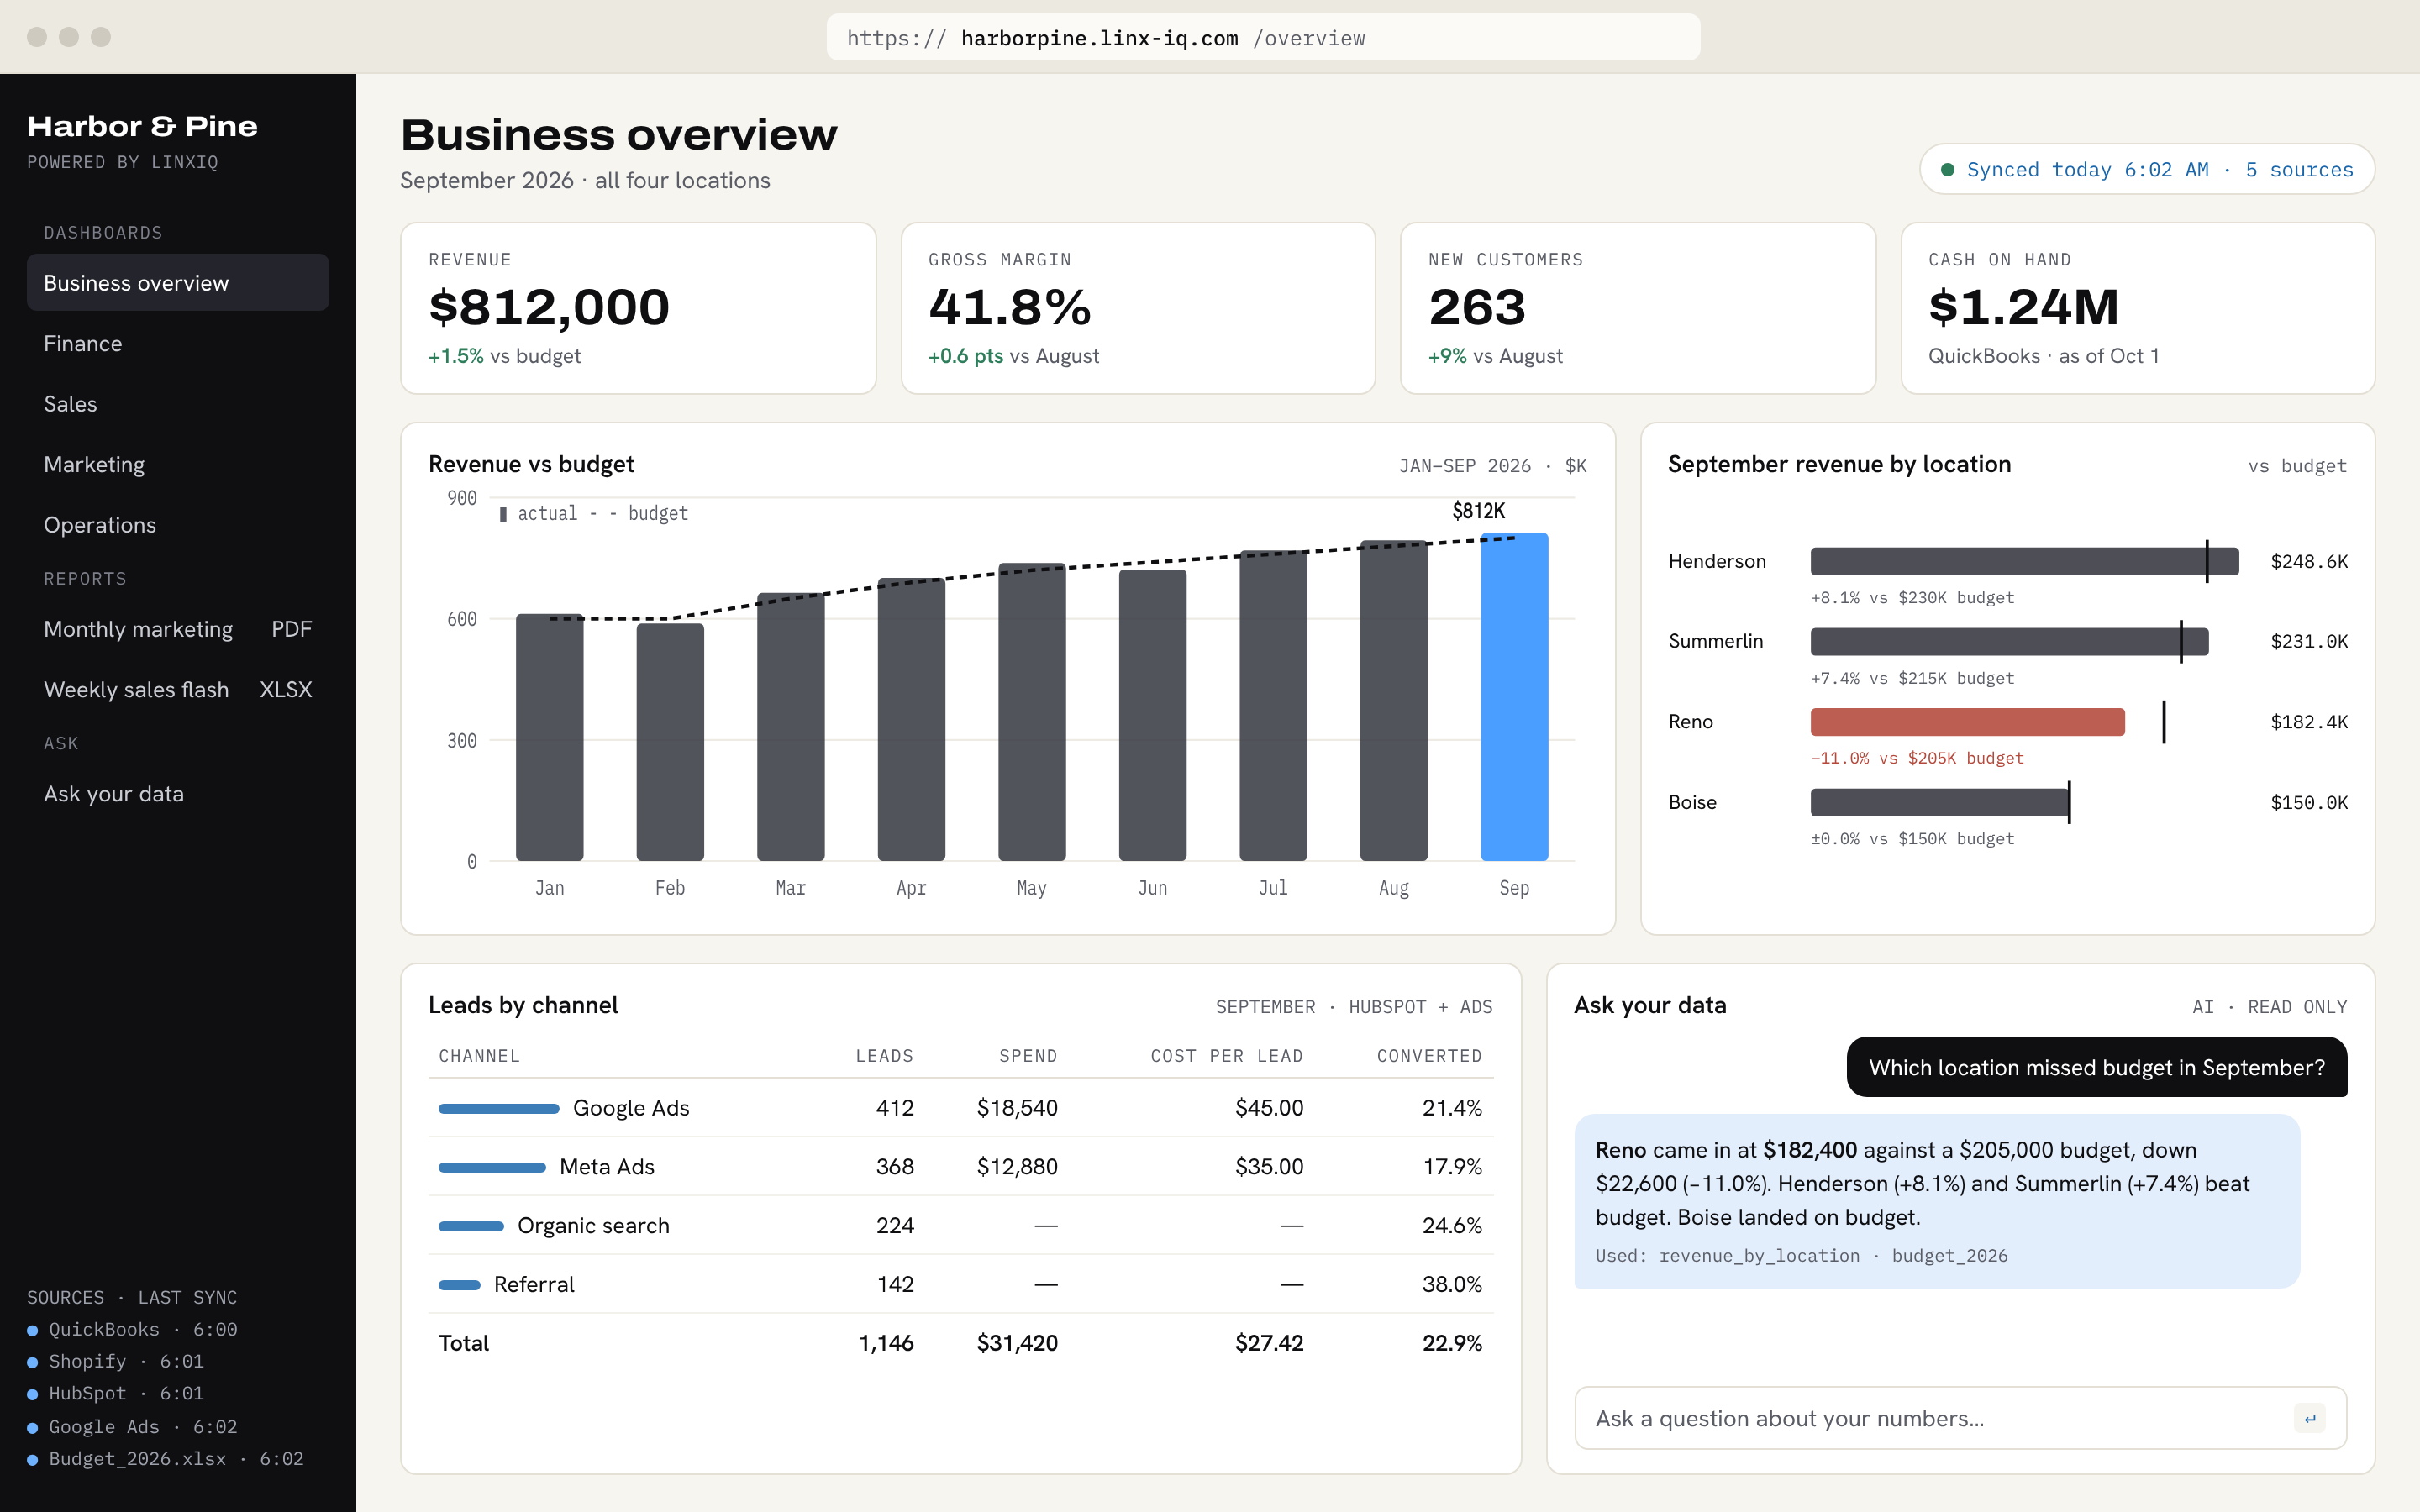Image resolution: width=2420 pixels, height=1512 pixels.
Task: Click the Shopify source status dot
Action: [33, 1362]
